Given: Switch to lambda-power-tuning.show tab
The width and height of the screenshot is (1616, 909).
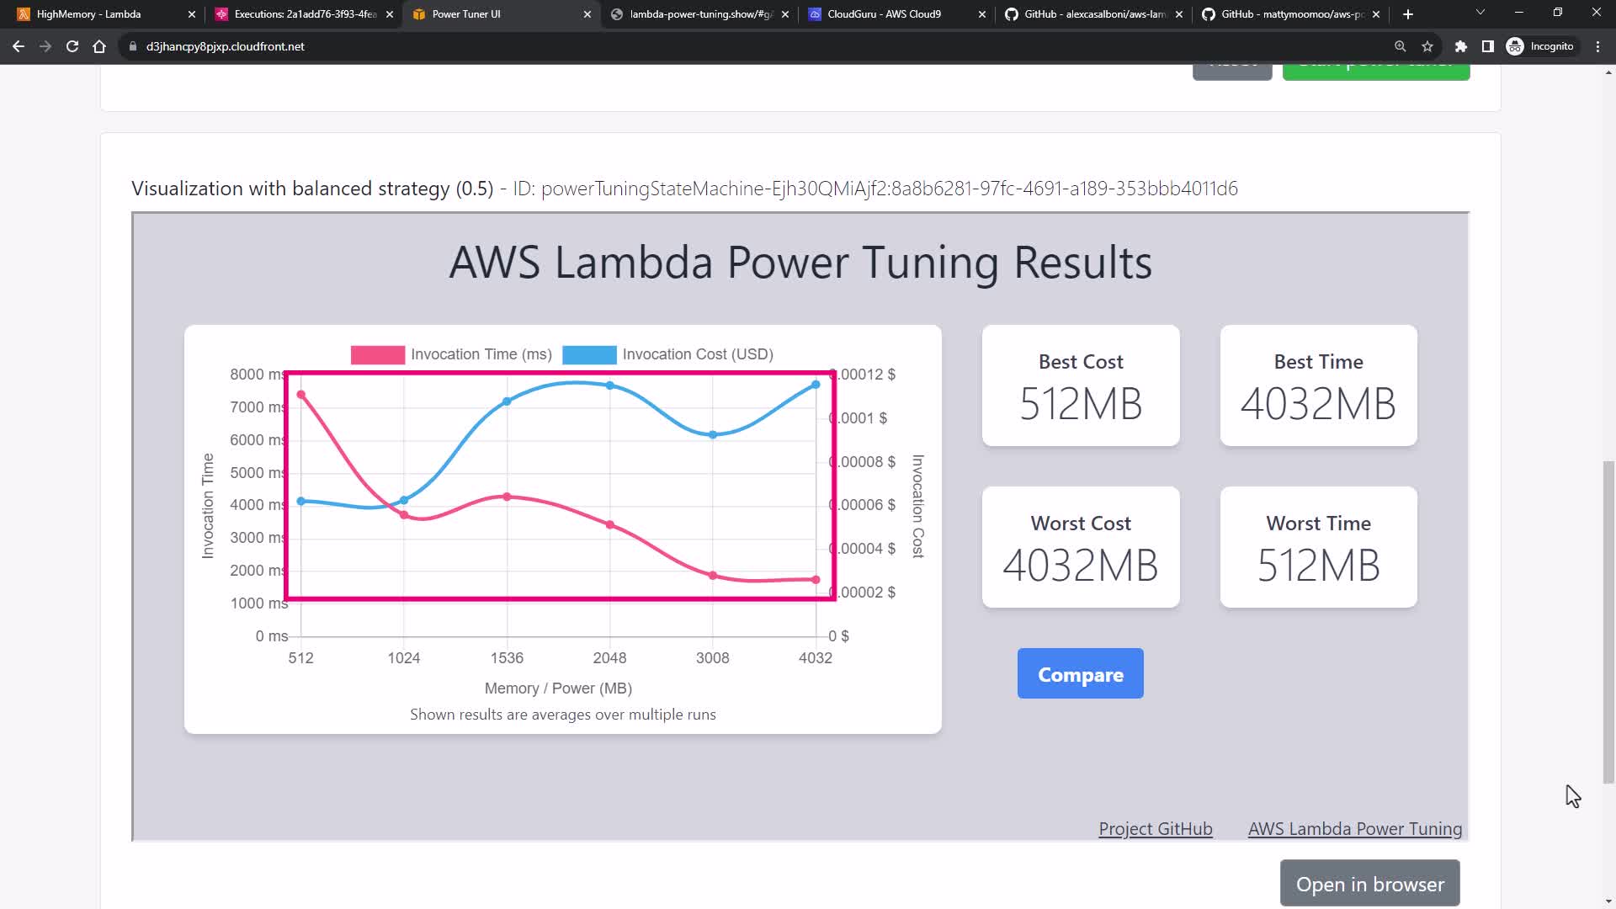Looking at the screenshot, I should click(699, 14).
